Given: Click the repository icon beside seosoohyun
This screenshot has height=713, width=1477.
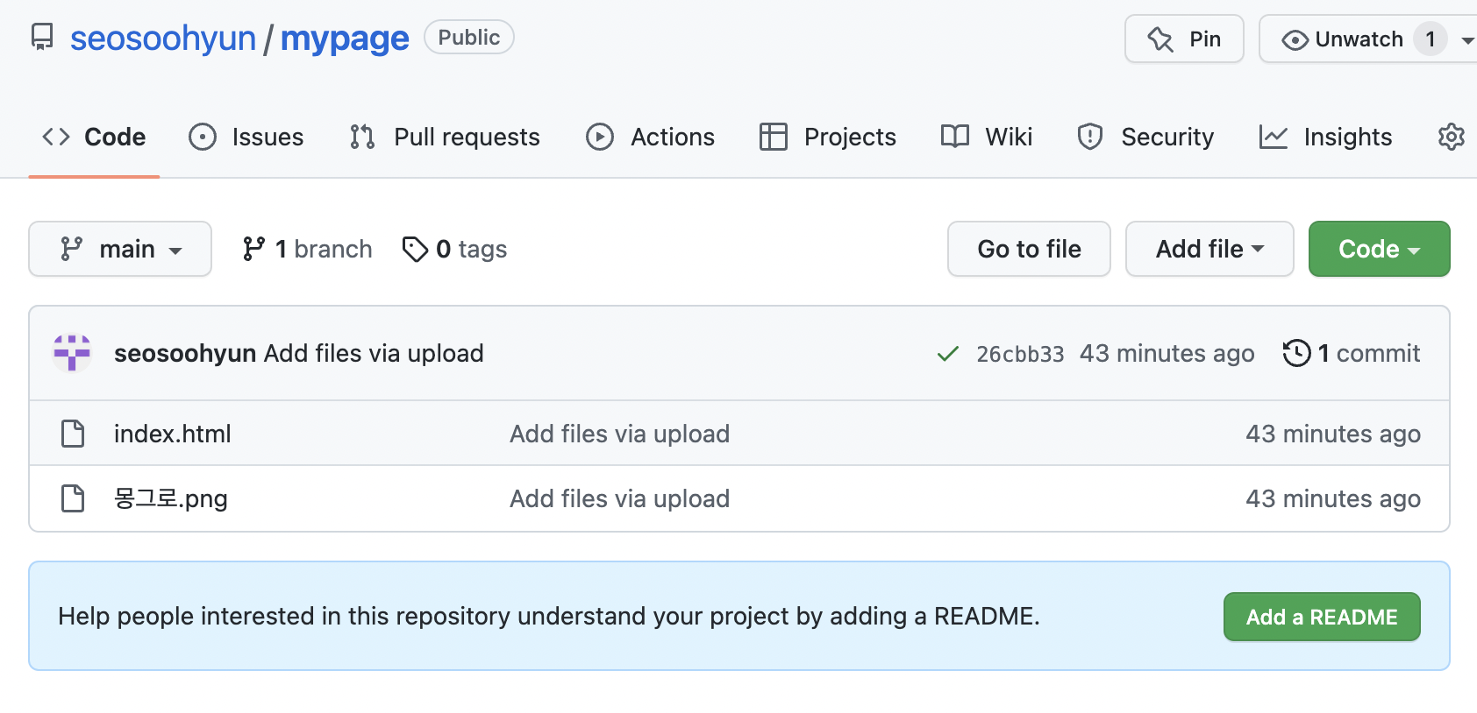Looking at the screenshot, I should pyautogui.click(x=41, y=38).
